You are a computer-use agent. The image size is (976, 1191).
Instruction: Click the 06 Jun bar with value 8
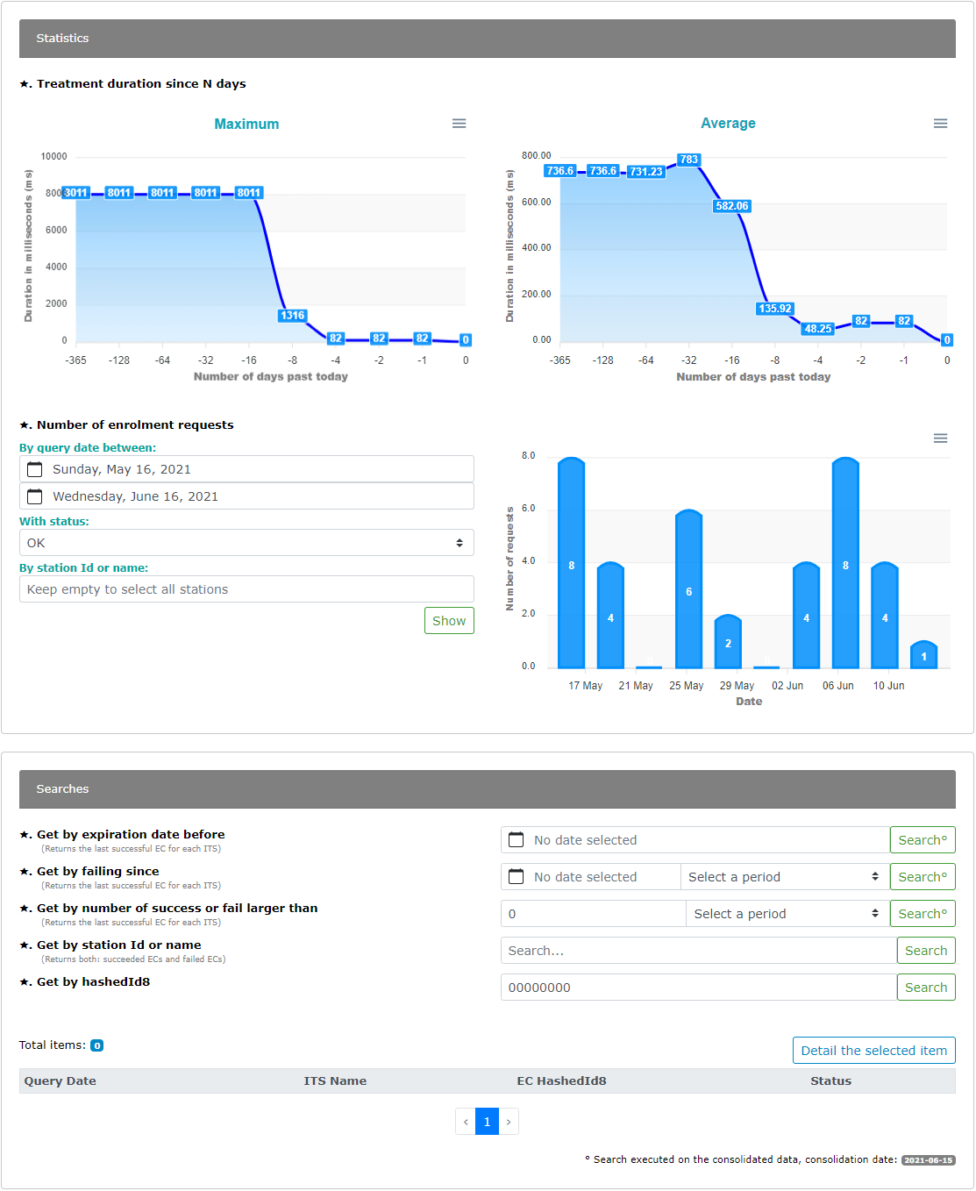coord(845,563)
